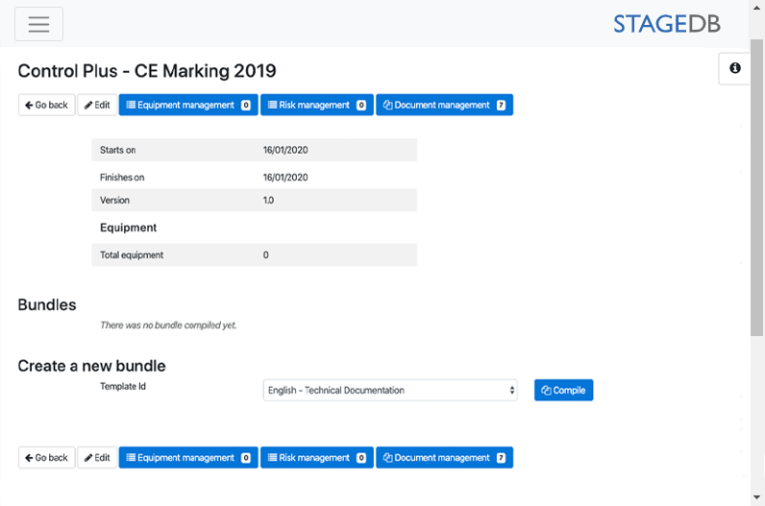765x506 pixels.
Task: Click the vertical scrollbar thumb
Action: click(756, 187)
